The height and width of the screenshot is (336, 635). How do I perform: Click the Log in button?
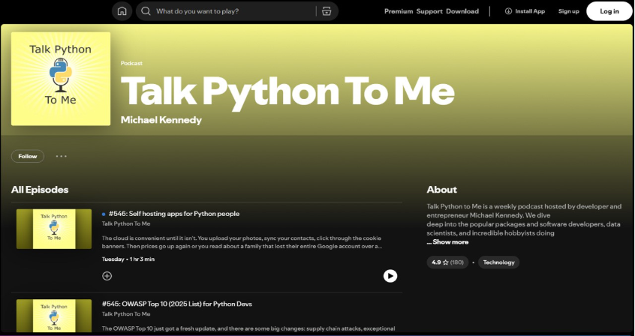click(609, 11)
